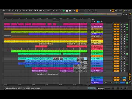Click the Tap tempo button

[9, 11]
